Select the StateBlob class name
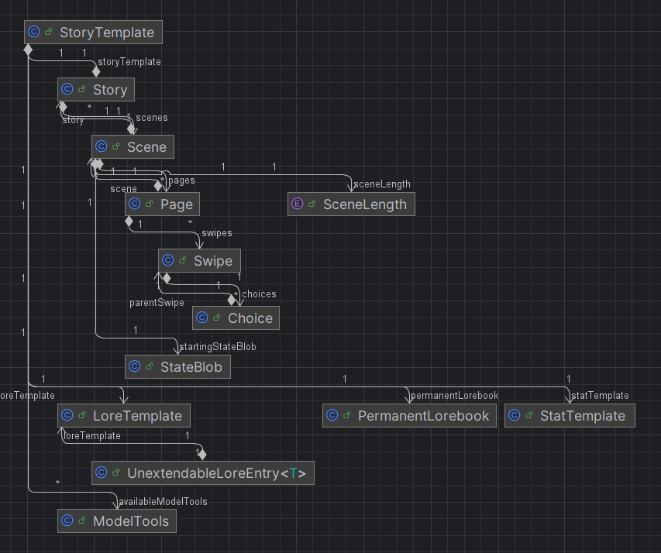661x553 pixels. (x=191, y=367)
